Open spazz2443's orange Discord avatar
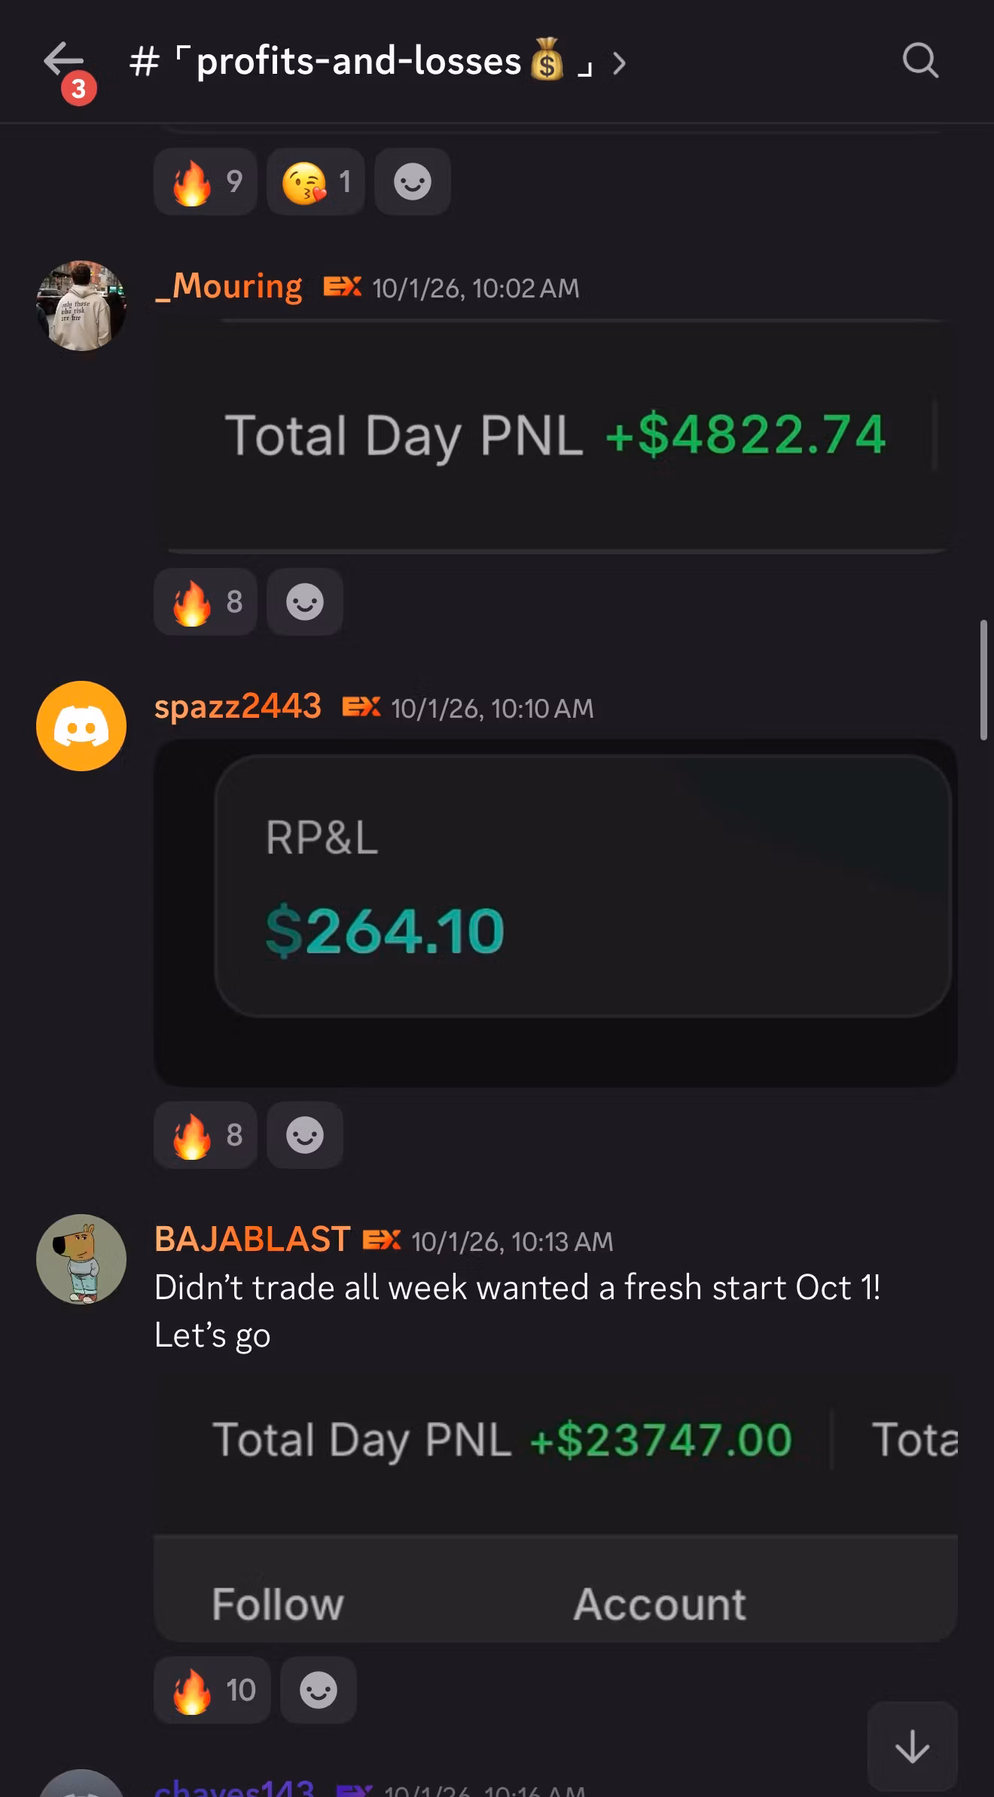 (x=81, y=726)
